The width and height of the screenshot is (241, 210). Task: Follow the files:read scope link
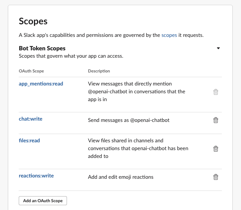(x=29, y=141)
